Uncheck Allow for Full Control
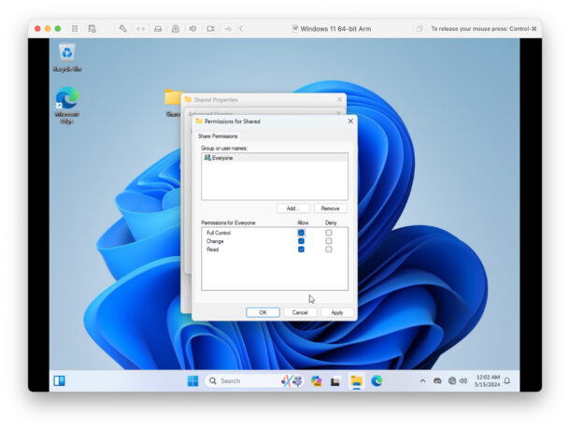570x429 pixels. [301, 233]
